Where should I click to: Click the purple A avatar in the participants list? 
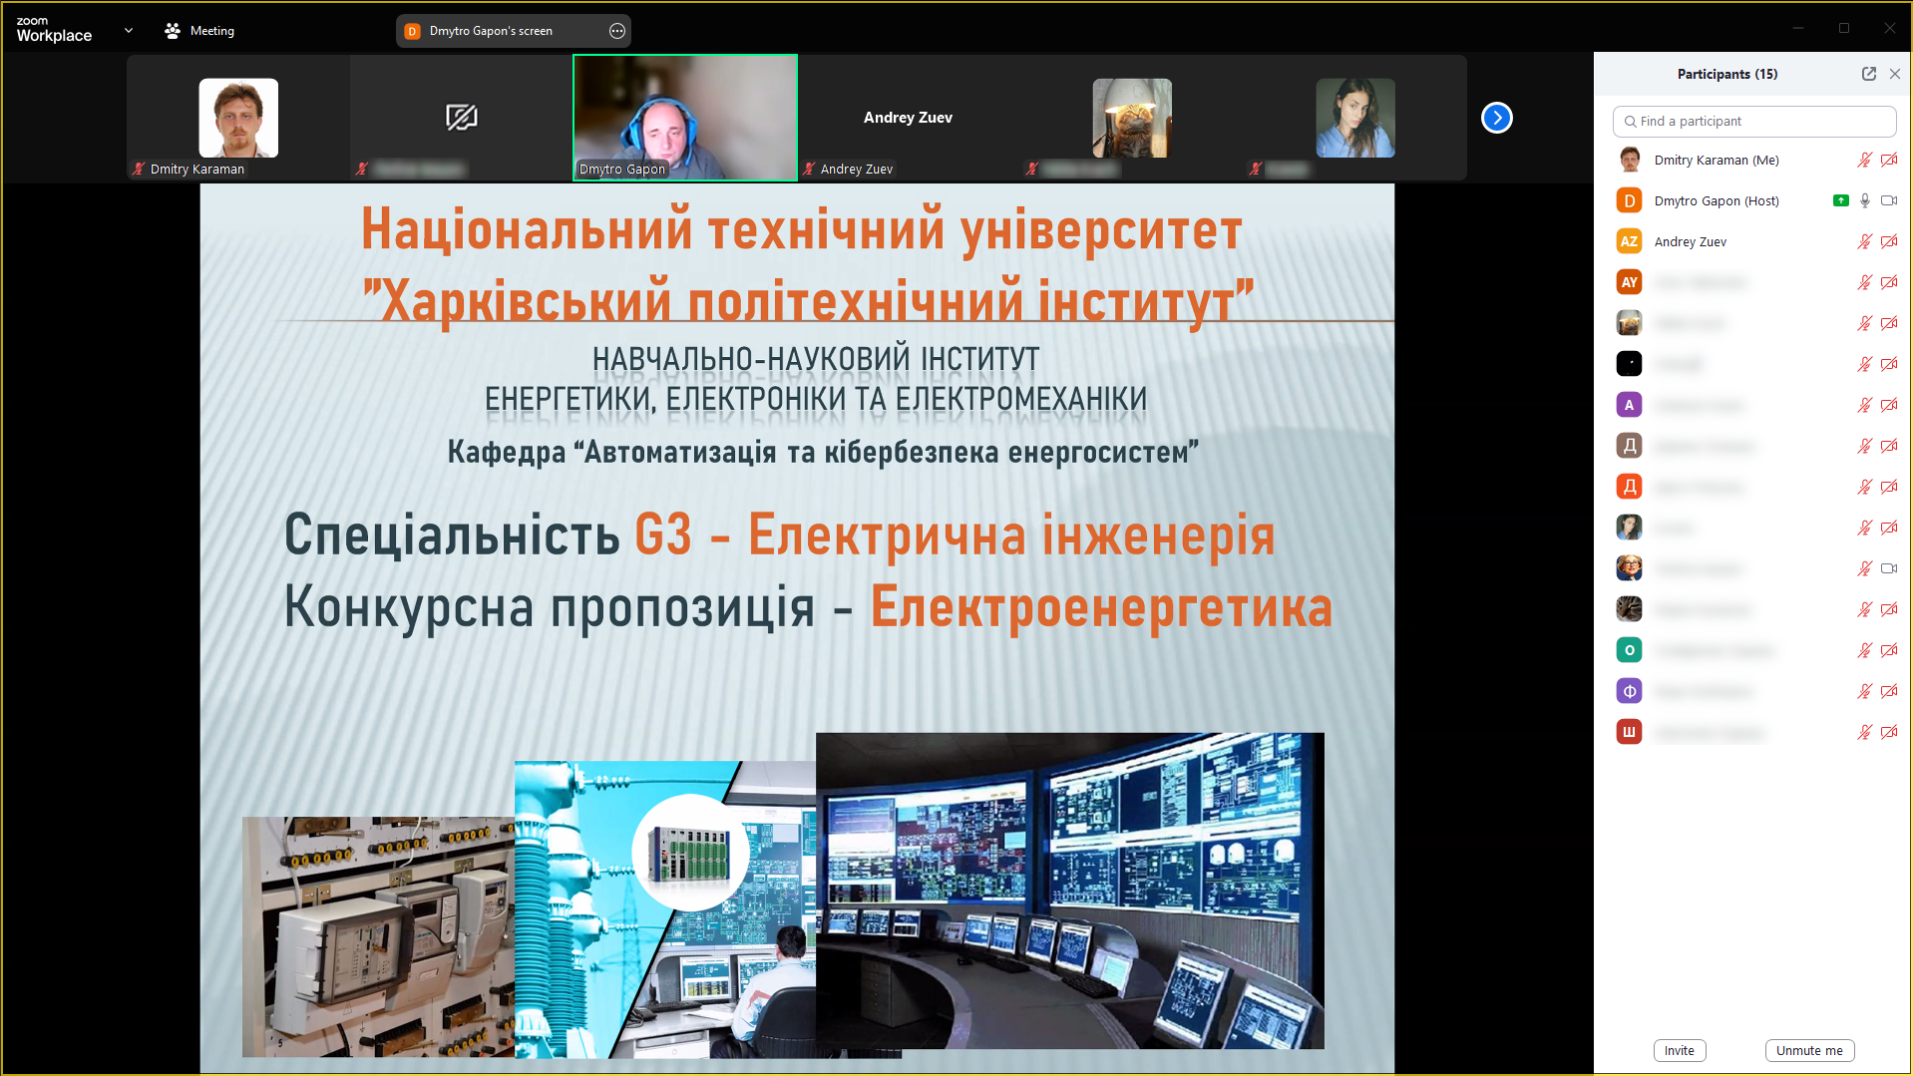[x=1629, y=405]
